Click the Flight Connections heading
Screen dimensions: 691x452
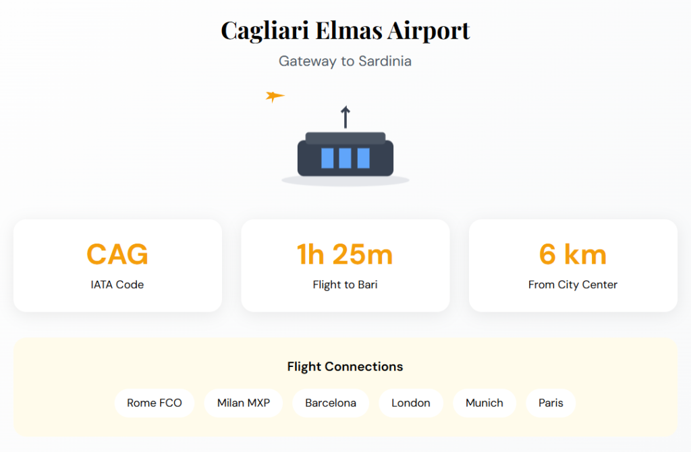345,367
